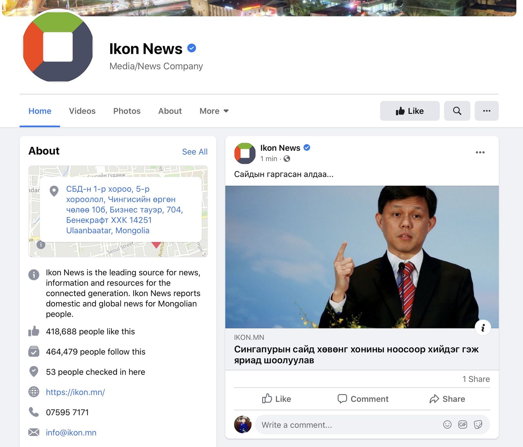The image size is (523, 447).
Task: Switch to the Videos tab
Action: (82, 111)
